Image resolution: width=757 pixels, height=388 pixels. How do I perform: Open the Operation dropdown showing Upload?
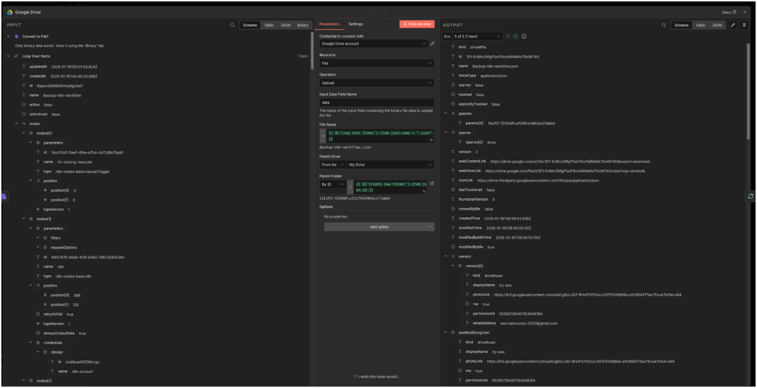click(376, 83)
